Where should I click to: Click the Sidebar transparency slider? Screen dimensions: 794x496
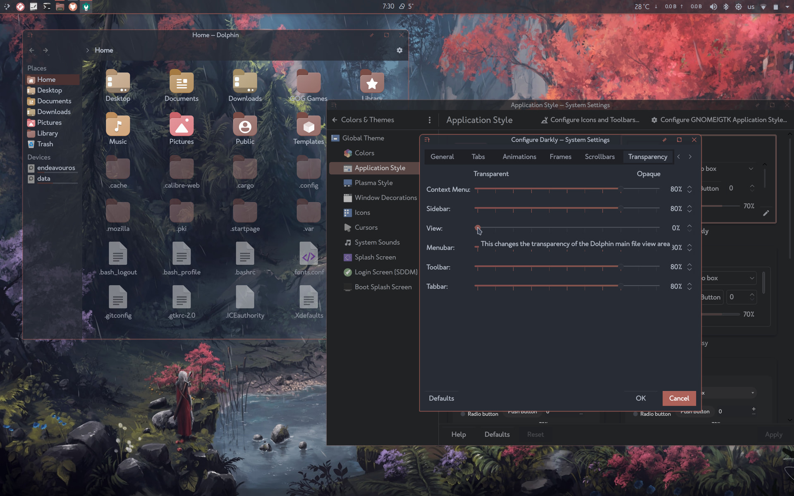(x=567, y=208)
